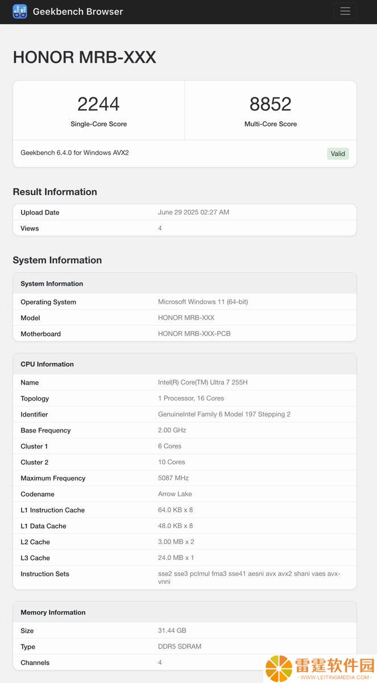Viewport: 377px width, 683px height.
Task: Select the 64.0 KB x 8 instruction cache value
Action: pyautogui.click(x=175, y=509)
